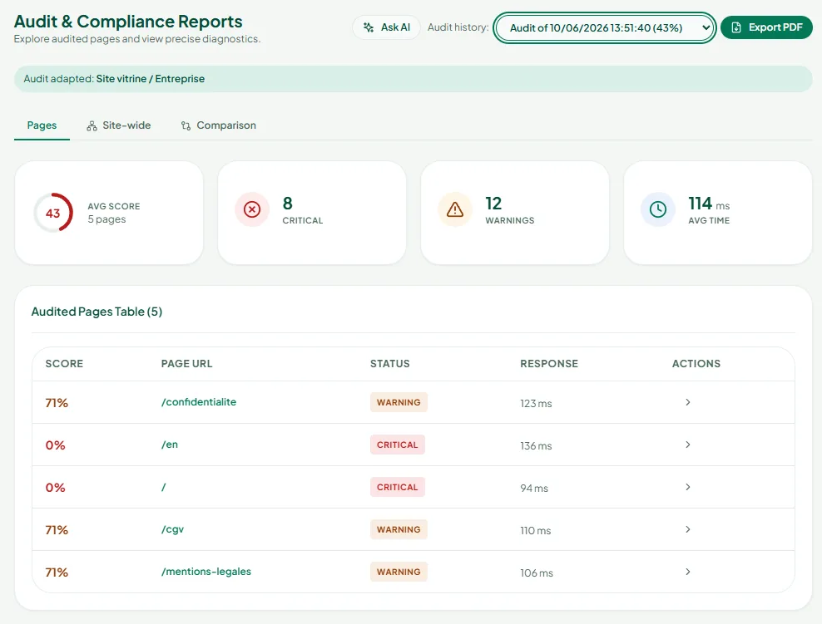Click the 71% score for /confidentialite
The height and width of the screenshot is (624, 822).
pyautogui.click(x=57, y=402)
